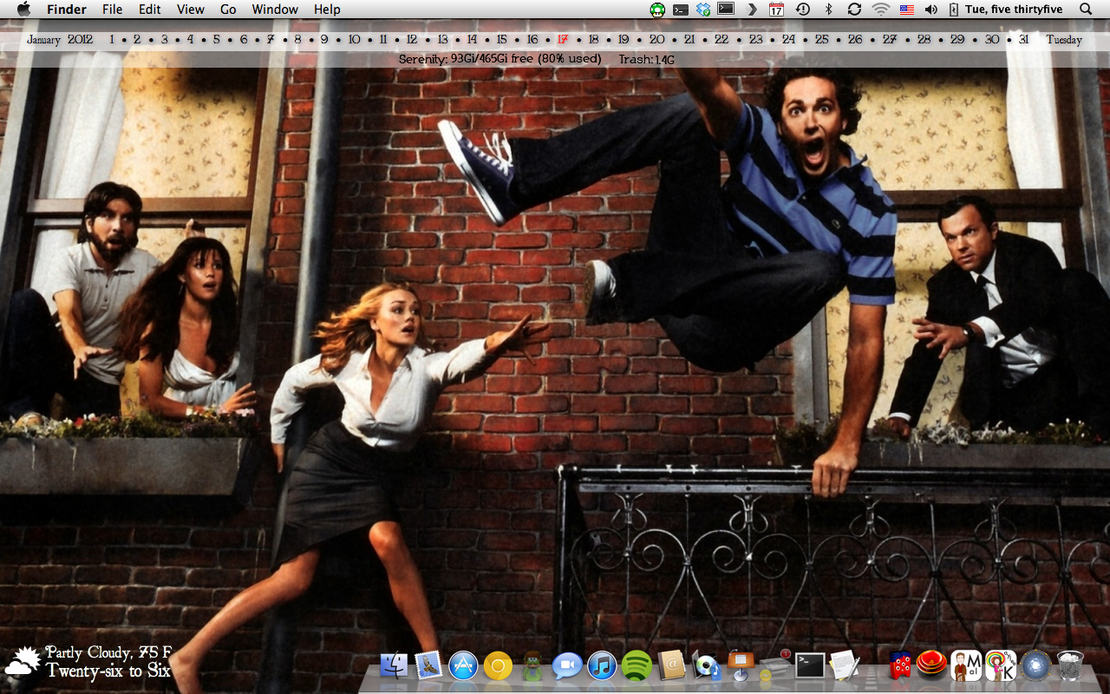This screenshot has height=694, width=1110.
Task: Open the View menu
Action: click(x=191, y=10)
